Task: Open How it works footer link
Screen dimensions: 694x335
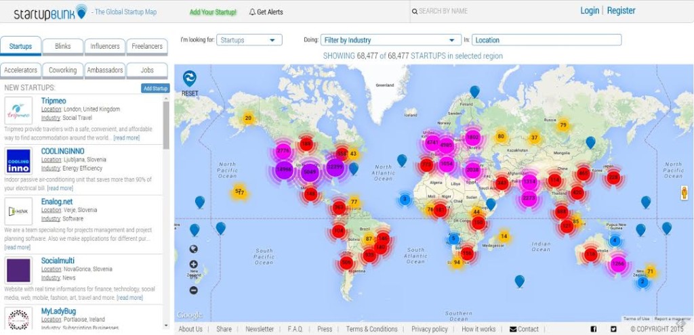Action: [x=478, y=329]
